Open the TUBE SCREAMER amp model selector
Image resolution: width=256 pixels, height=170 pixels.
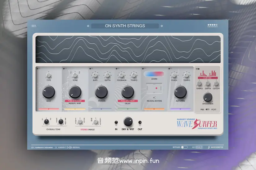click(75, 101)
